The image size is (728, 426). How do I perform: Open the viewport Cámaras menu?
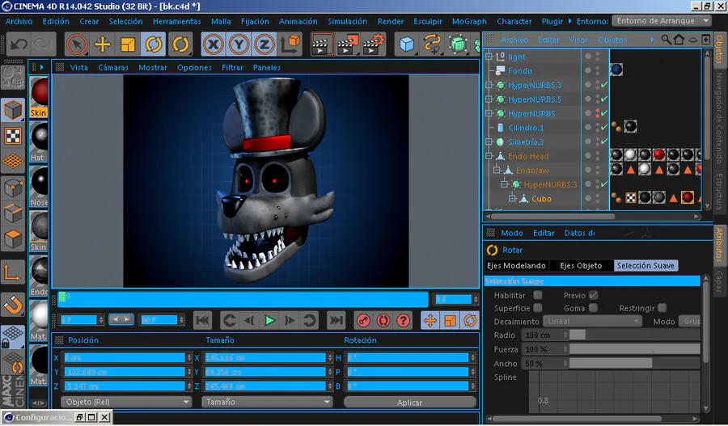113,67
